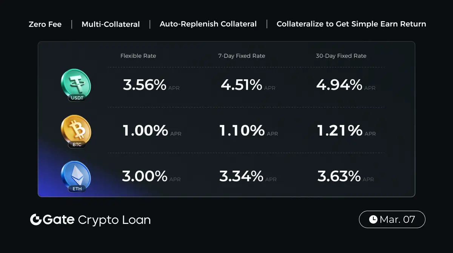Click the 30-Day Fixed Rate column header
This screenshot has height=253, width=453.
(x=341, y=56)
